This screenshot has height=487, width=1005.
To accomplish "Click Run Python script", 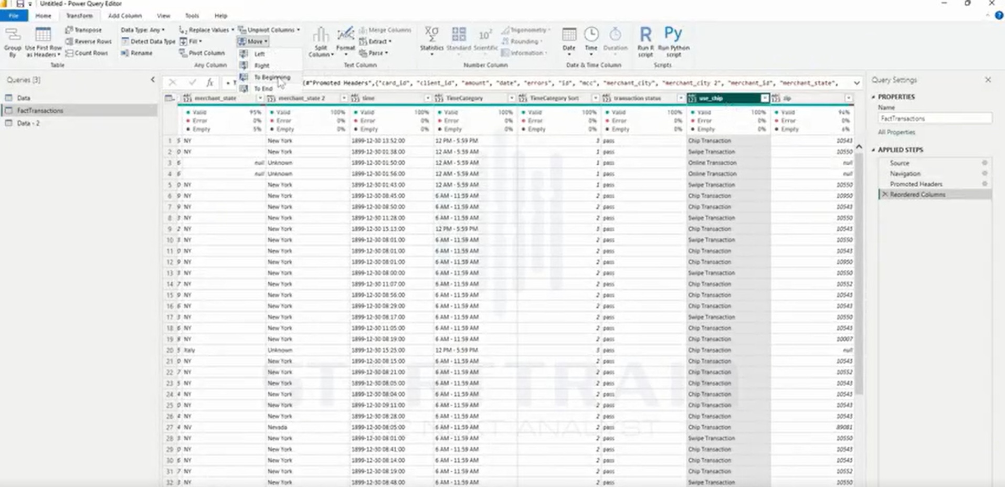I will [x=673, y=42].
